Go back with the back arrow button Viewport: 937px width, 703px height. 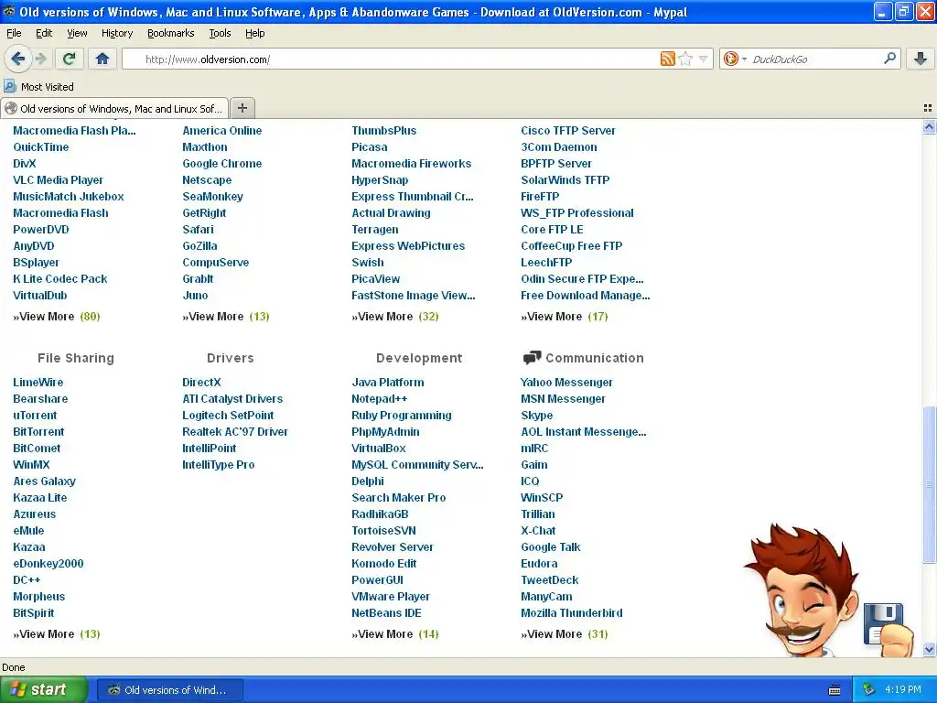click(18, 59)
